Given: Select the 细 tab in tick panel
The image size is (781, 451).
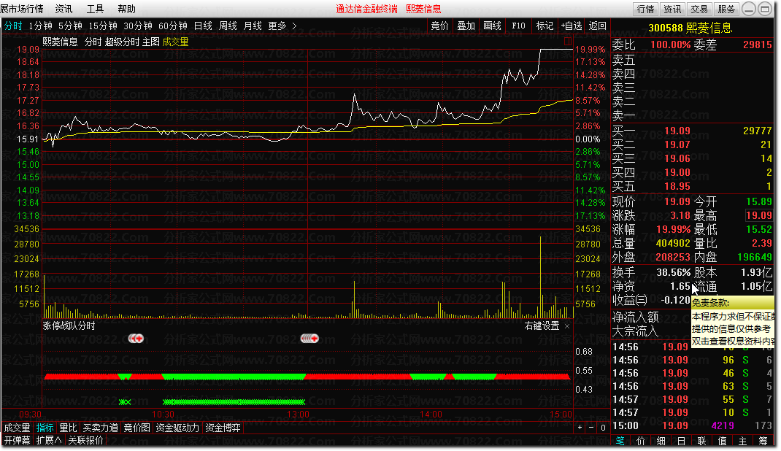Looking at the screenshot, I should (661, 441).
